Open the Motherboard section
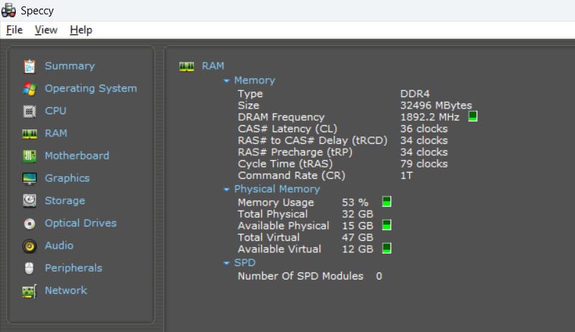Viewport: 575px width, 332px height. coord(77,156)
